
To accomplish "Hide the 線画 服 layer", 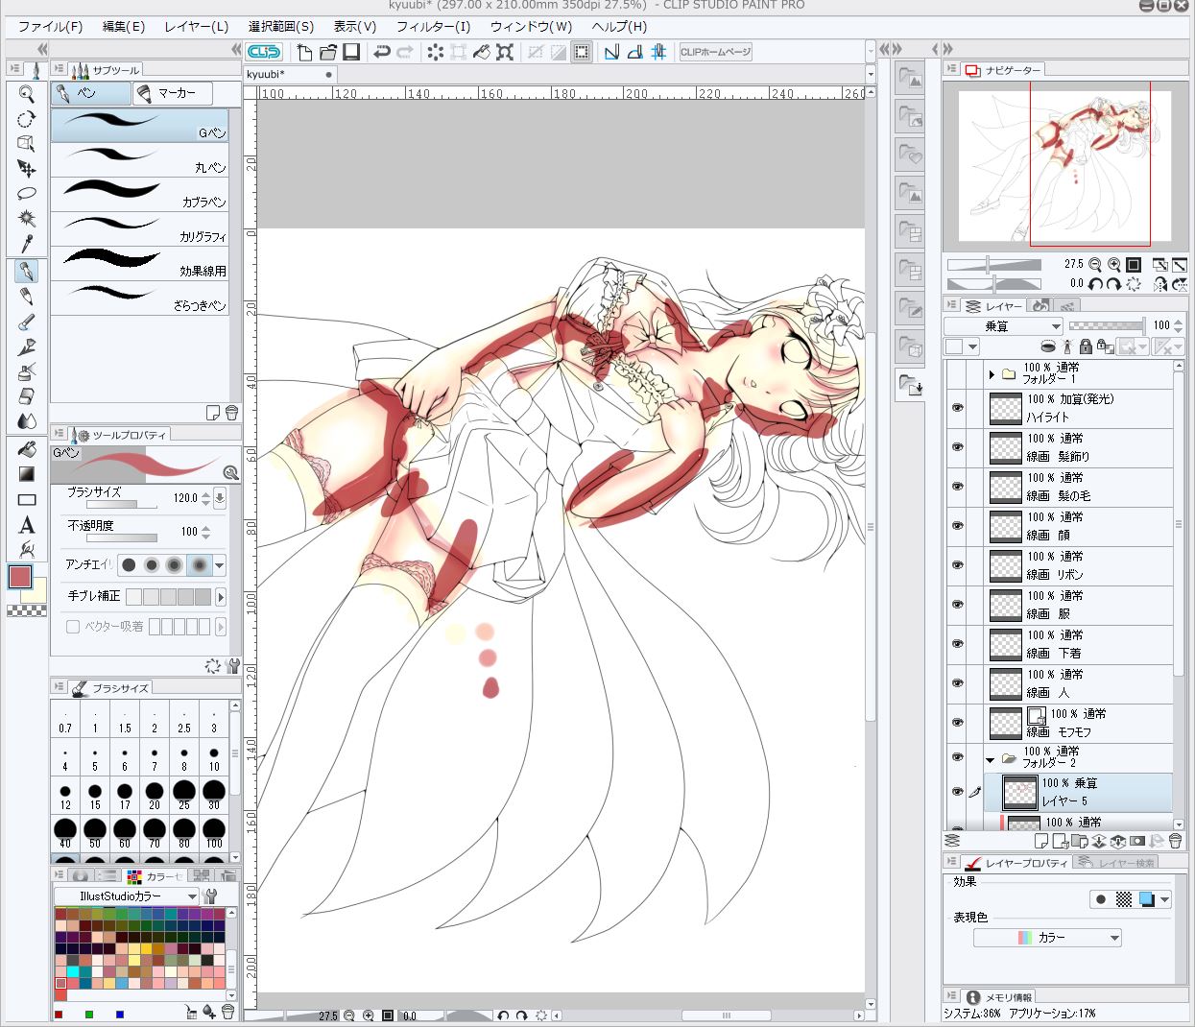I will 957,605.
